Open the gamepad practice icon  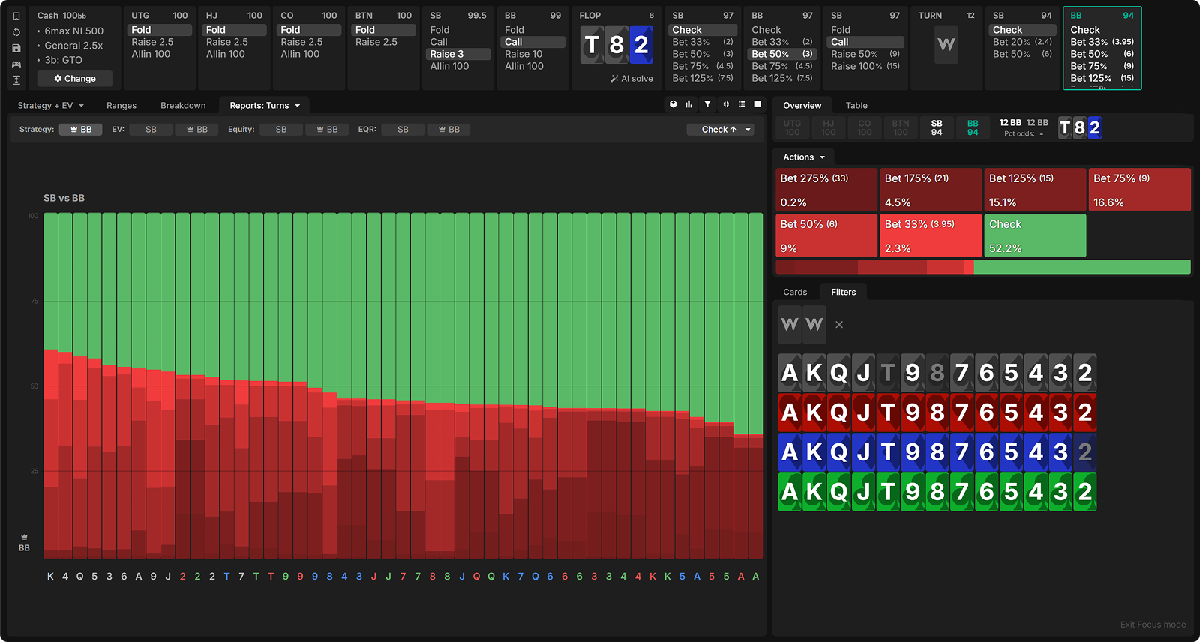coord(16,64)
